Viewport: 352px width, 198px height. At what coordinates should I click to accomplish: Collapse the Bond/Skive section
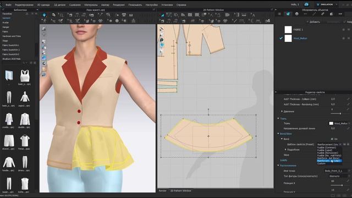tap(278, 134)
